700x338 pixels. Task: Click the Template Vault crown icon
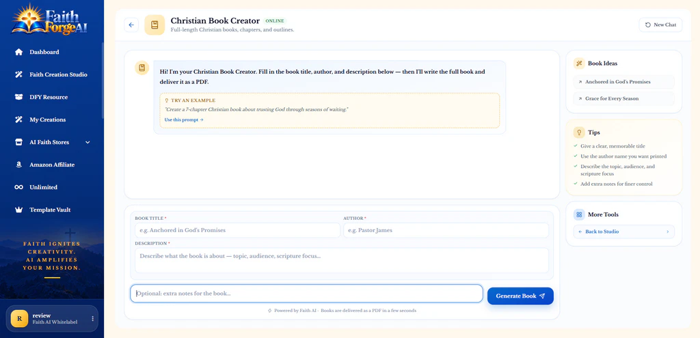coord(18,210)
